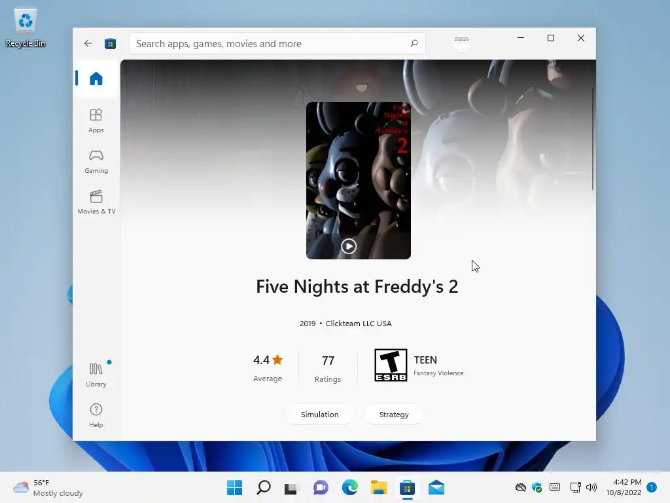Open the Library in sidebar

coord(96,375)
